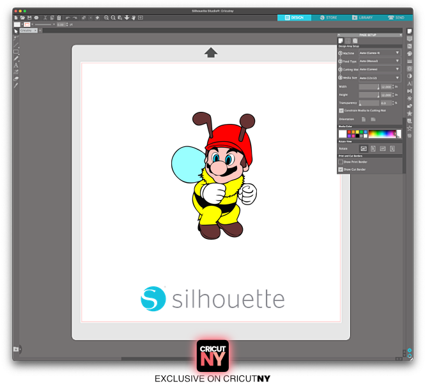Open a file with the folder icon
The height and width of the screenshot is (386, 425).
tap(22, 18)
